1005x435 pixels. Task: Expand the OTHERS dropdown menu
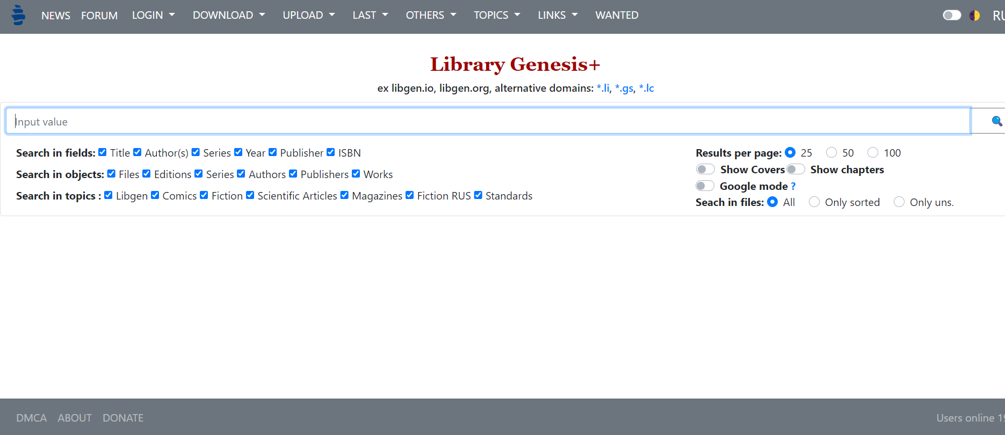click(431, 16)
